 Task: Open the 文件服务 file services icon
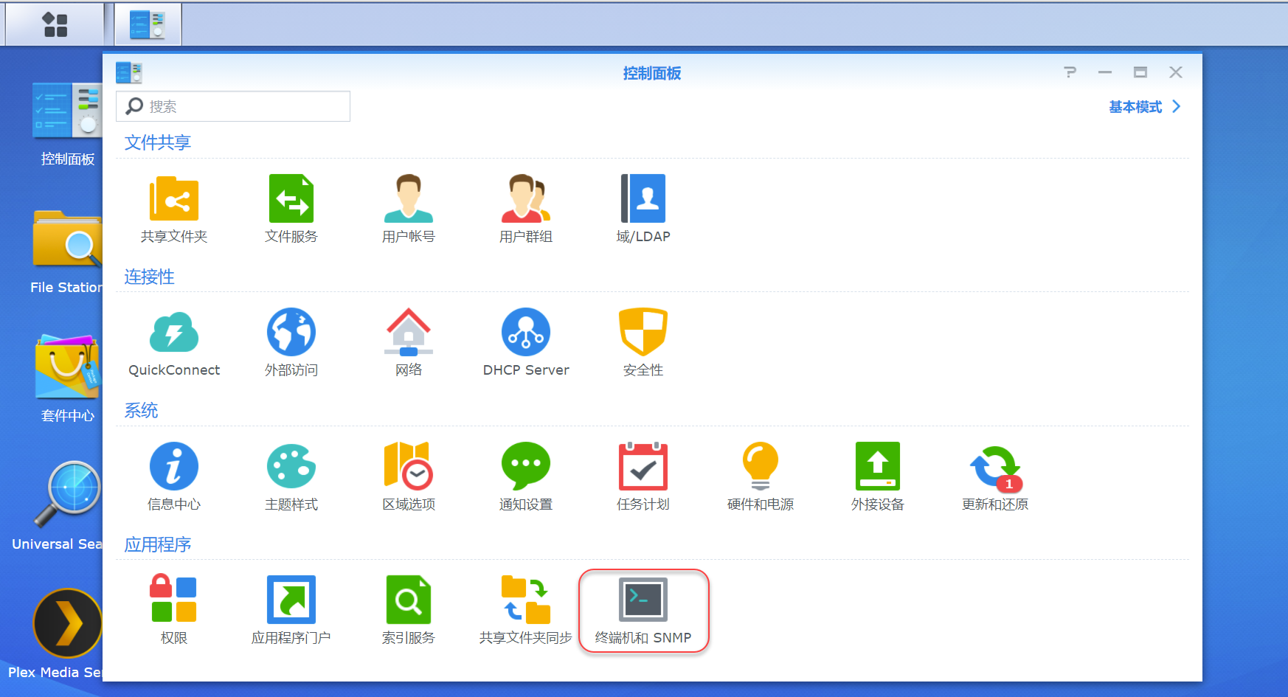(291, 198)
